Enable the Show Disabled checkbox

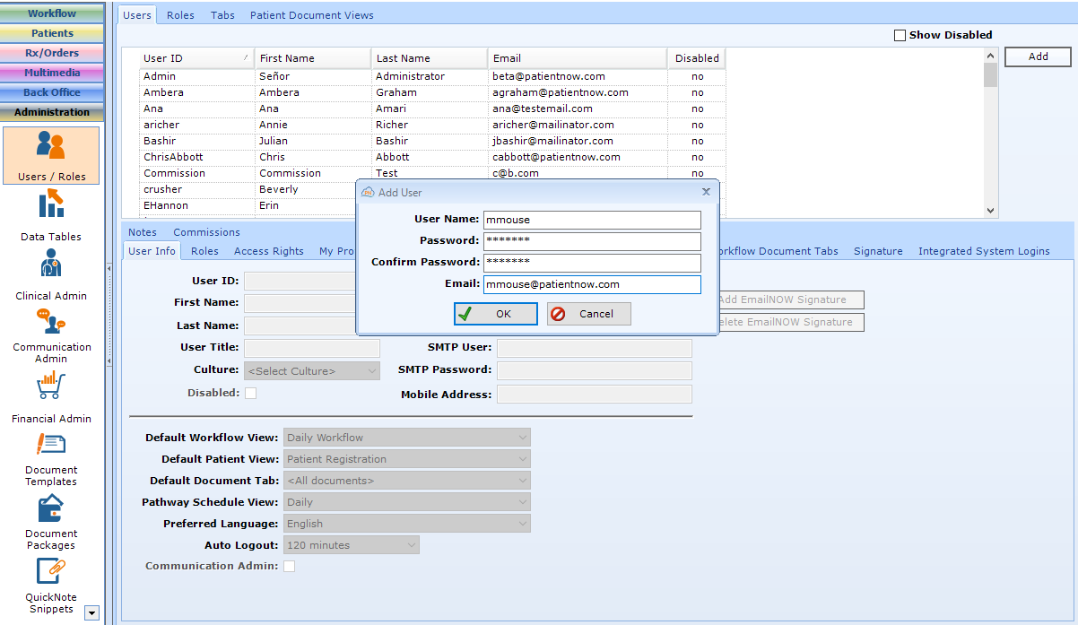[900, 34]
